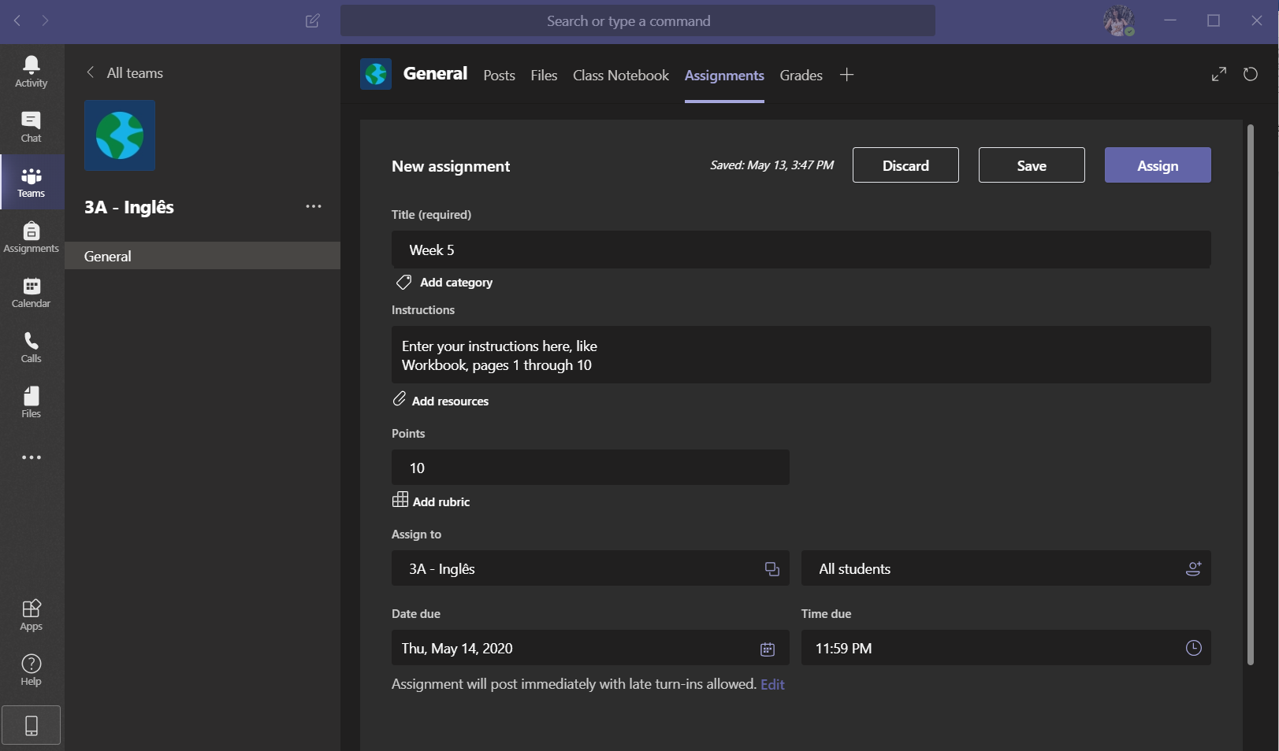Image resolution: width=1279 pixels, height=751 pixels.
Task: Open date due calendar picker
Action: (767, 649)
